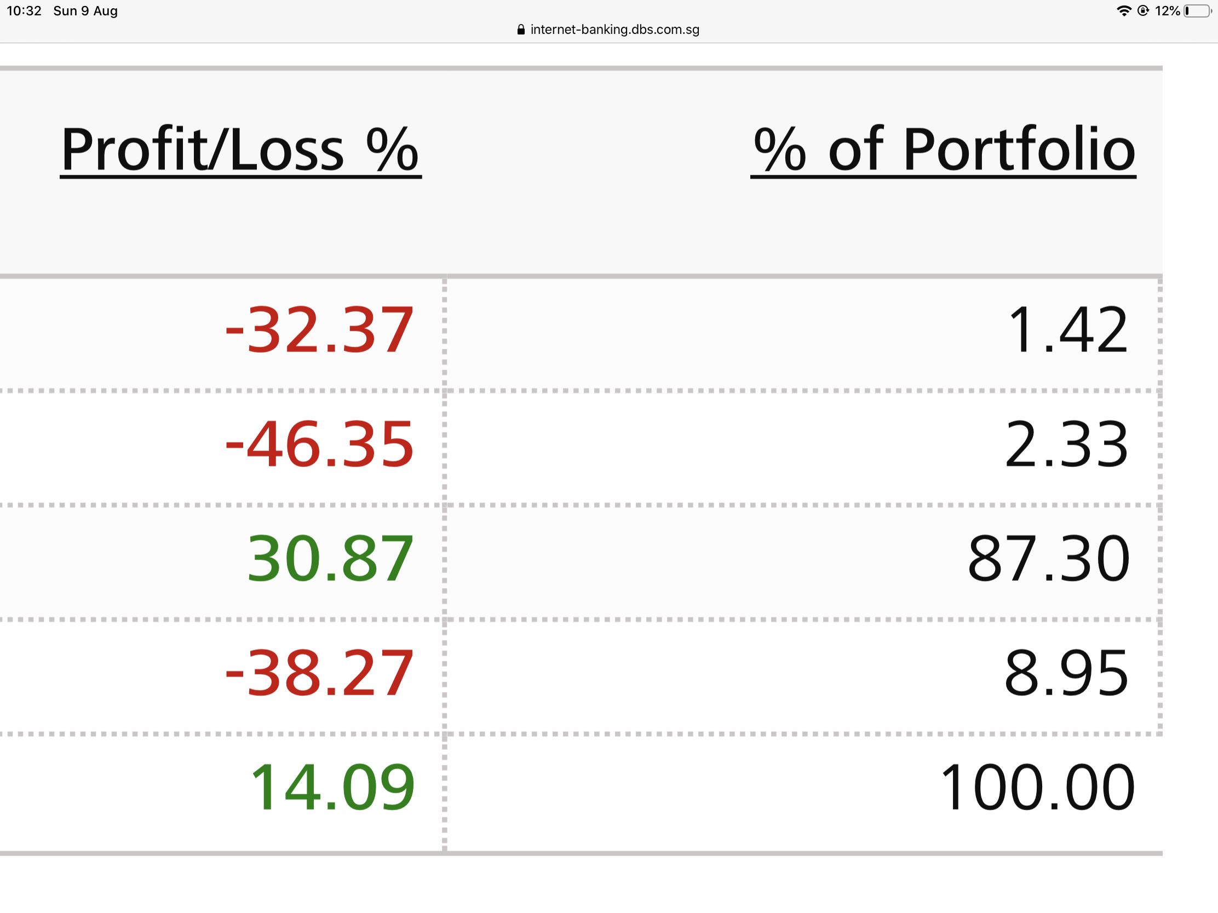The image size is (1218, 913).
Task: Select the green 30.87 profit value
Action: pos(330,559)
